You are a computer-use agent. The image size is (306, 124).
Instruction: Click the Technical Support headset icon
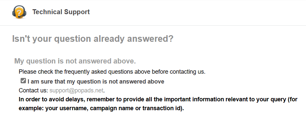pos(19,12)
